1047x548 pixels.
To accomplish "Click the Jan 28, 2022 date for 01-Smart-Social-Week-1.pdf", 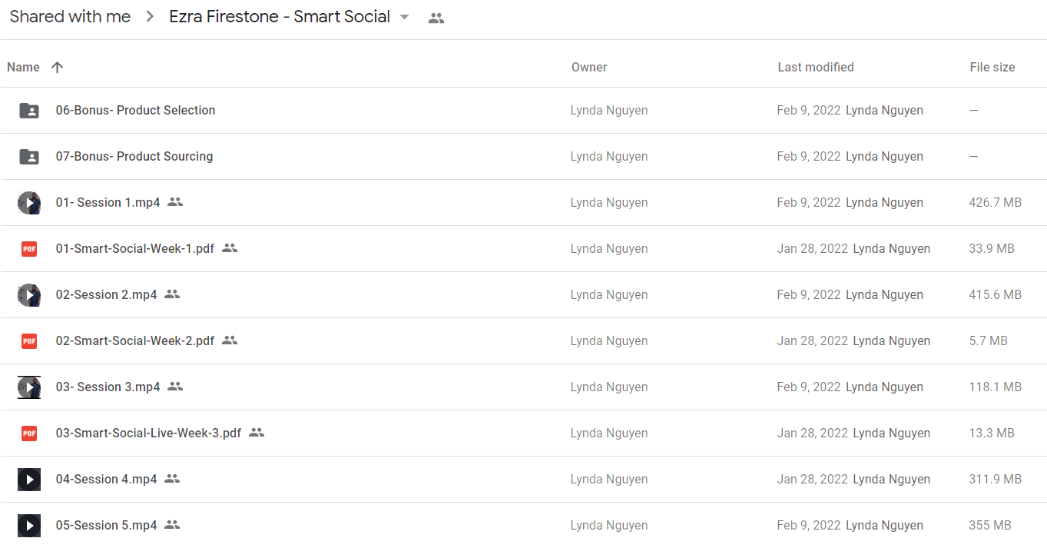I will 813,249.
